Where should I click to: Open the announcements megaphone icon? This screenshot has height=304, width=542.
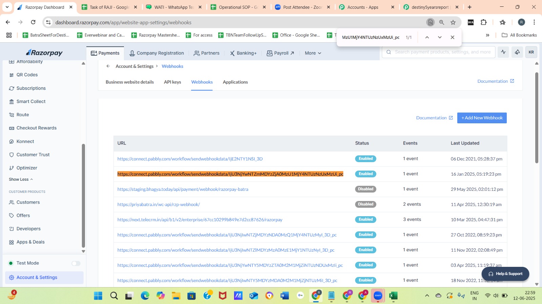517,52
